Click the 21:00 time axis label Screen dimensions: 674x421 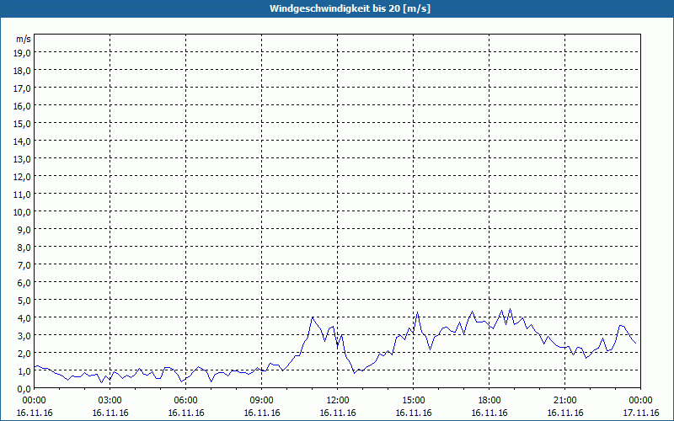[564, 401]
